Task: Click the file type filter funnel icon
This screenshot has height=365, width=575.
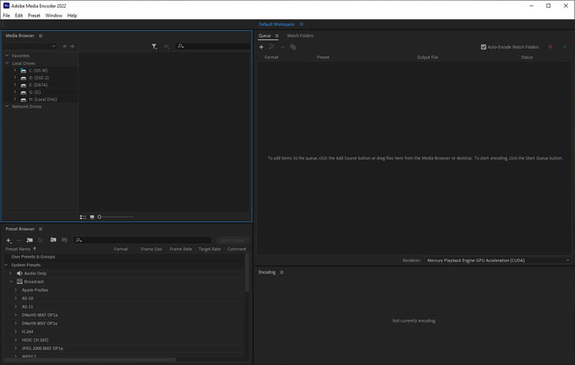Action: (154, 46)
